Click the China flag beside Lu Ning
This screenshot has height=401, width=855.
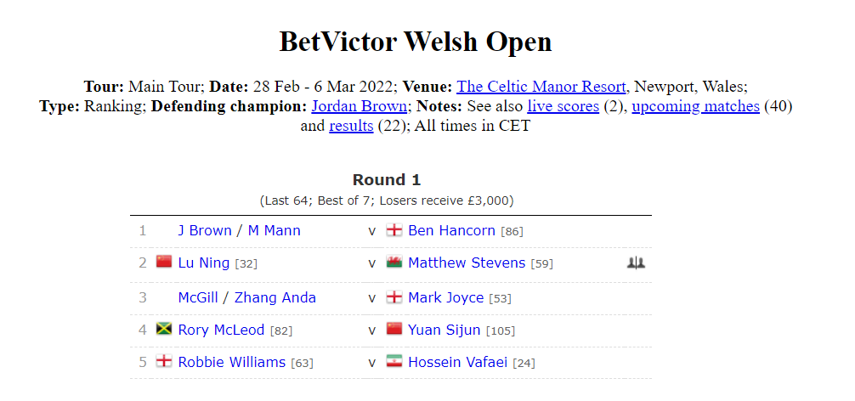point(163,262)
